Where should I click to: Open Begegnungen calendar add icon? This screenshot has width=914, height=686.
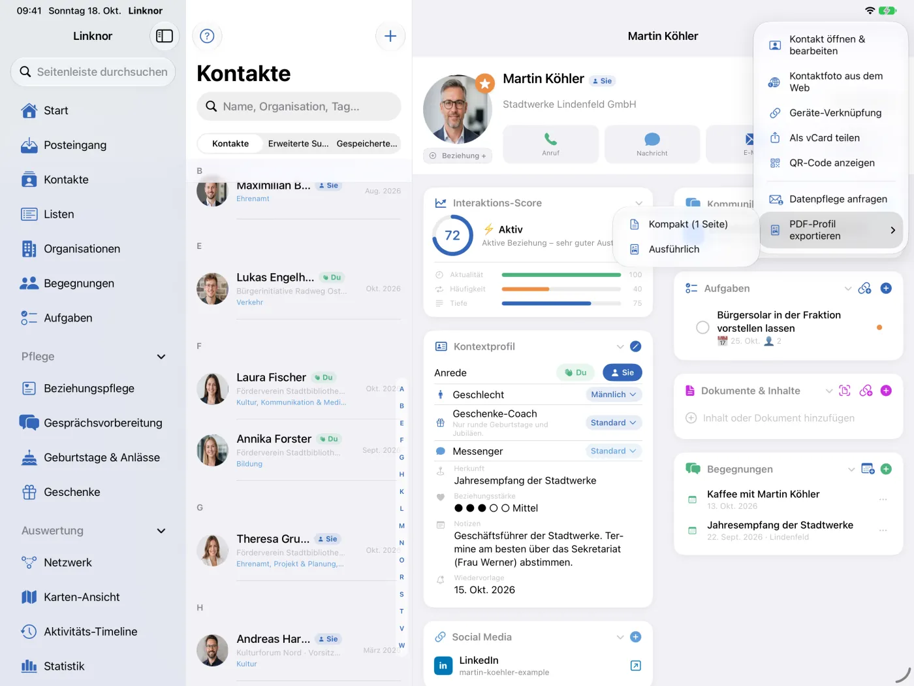pos(868,469)
